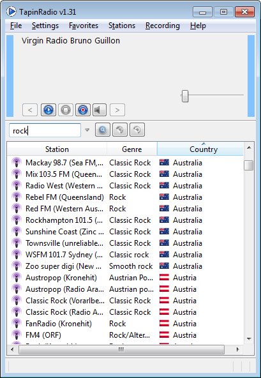Viewport: 261px width, 378px height.
Task: Select WSFM 101.7 Sydney station name
Action: (x=64, y=255)
